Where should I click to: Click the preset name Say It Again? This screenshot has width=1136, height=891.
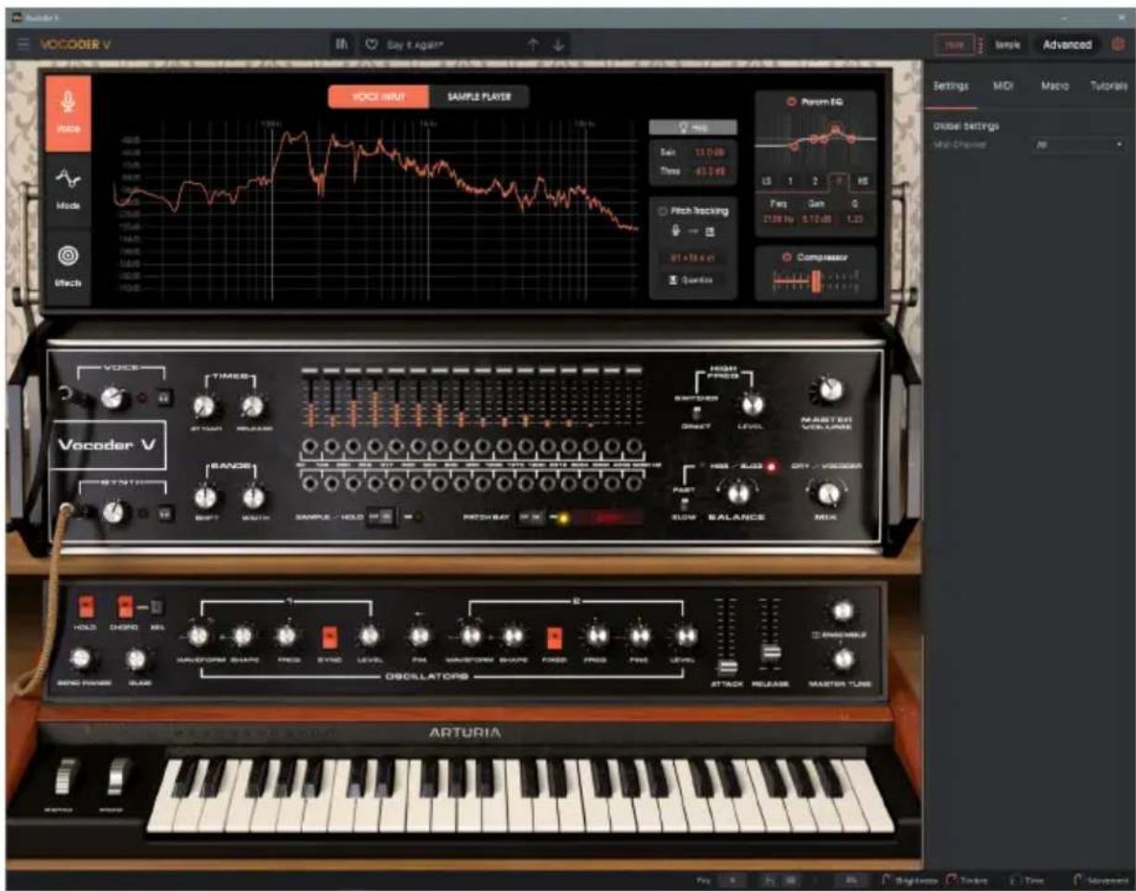[415, 44]
